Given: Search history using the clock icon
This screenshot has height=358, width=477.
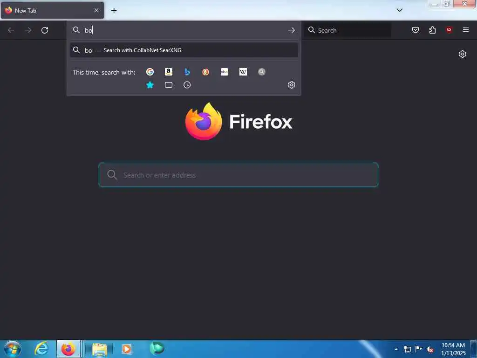Looking at the screenshot, I should click(x=187, y=85).
